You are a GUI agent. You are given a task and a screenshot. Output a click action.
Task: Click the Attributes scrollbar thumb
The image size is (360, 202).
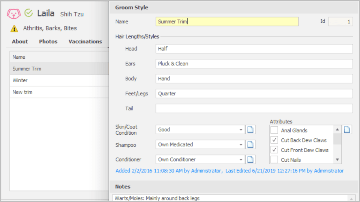click(337, 139)
